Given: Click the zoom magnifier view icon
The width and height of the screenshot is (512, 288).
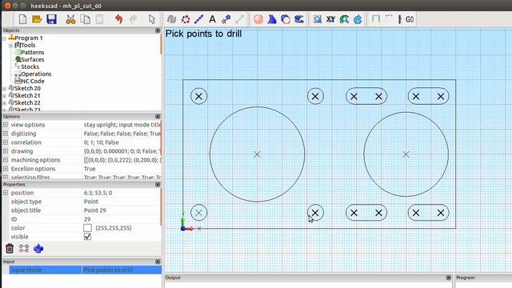Looking at the screenshot, I should (x=318, y=19).
